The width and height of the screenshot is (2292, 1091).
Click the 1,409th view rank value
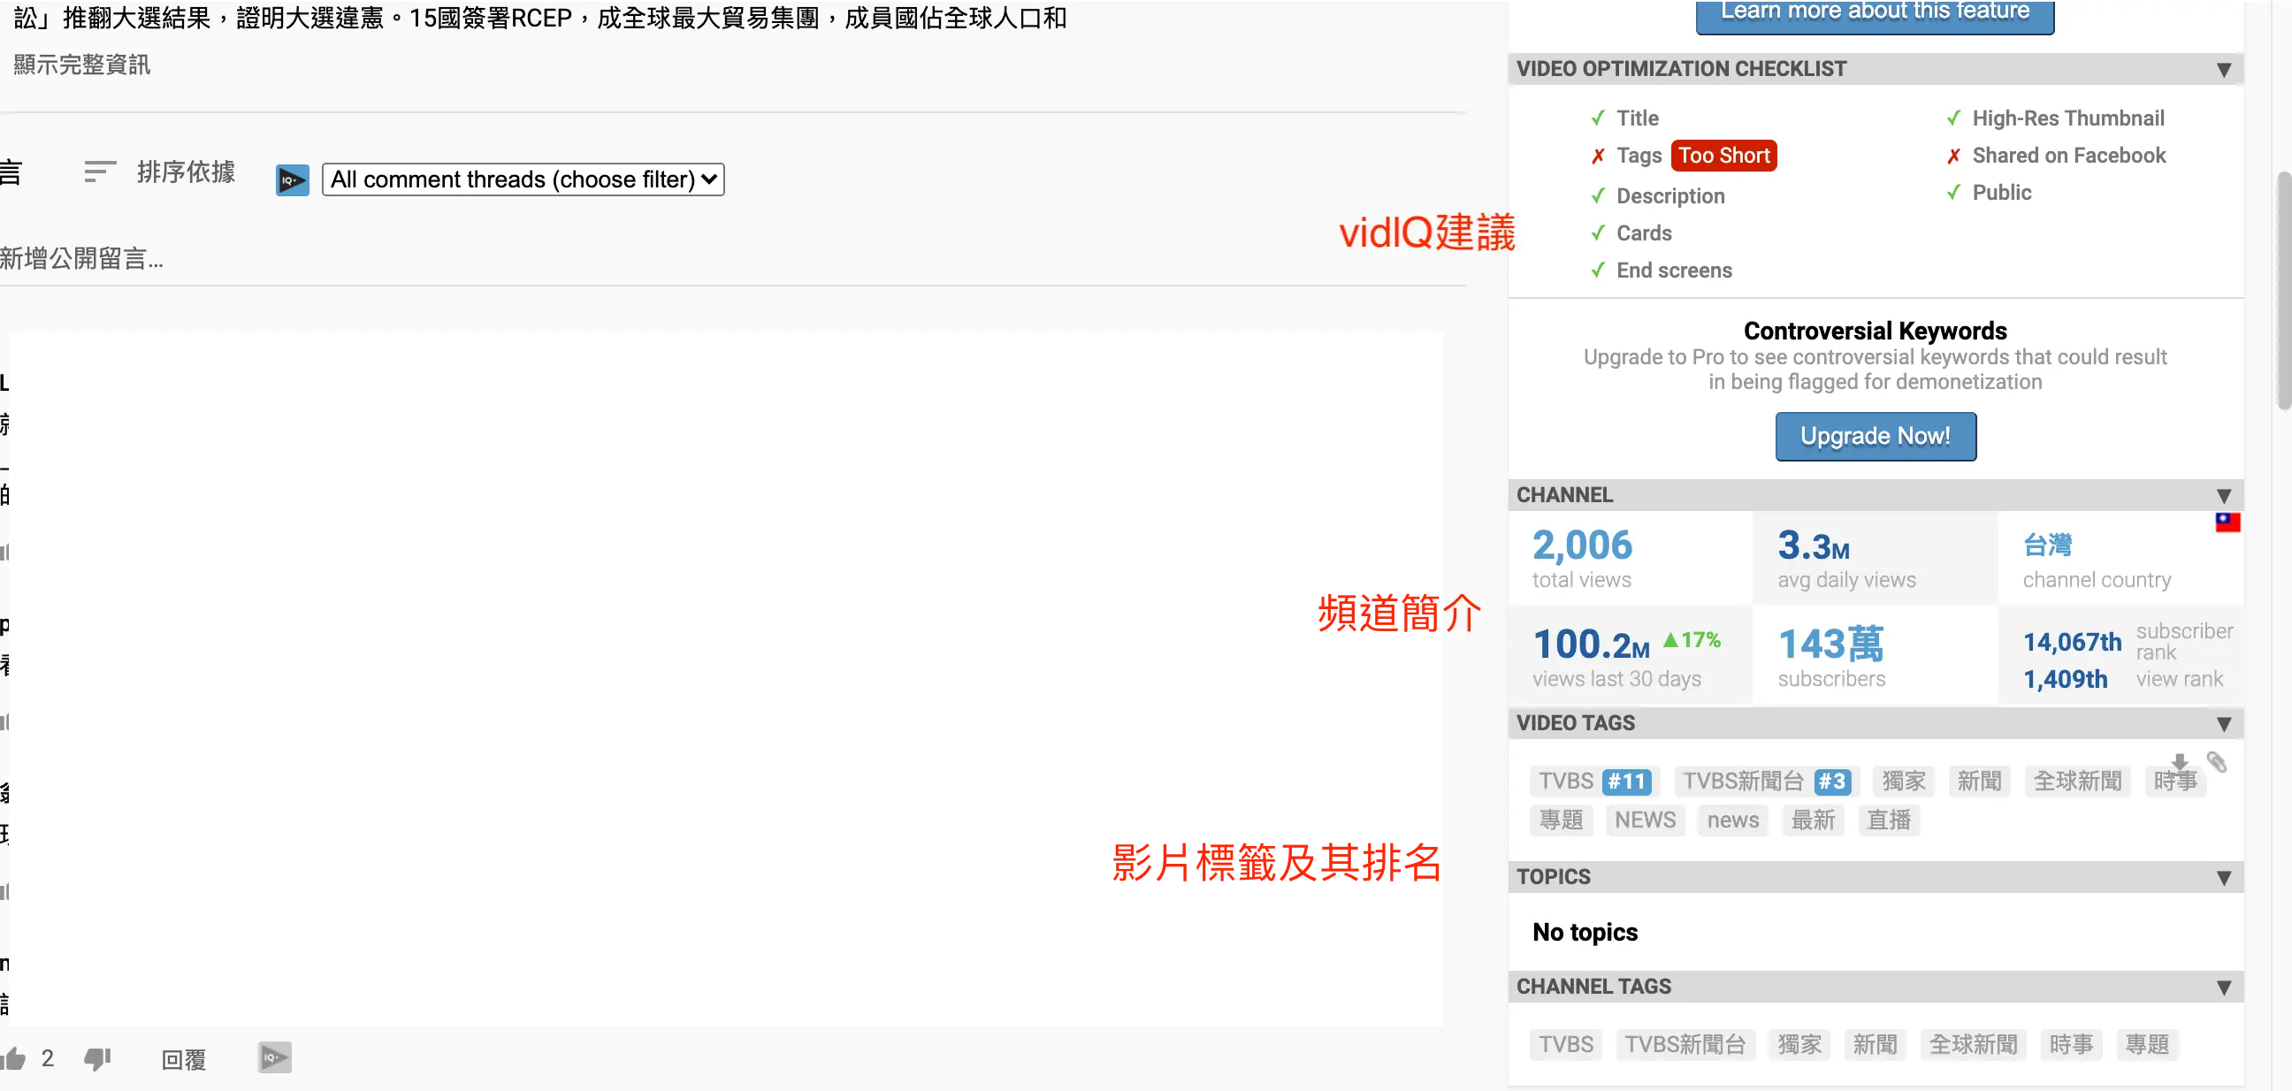point(2064,679)
